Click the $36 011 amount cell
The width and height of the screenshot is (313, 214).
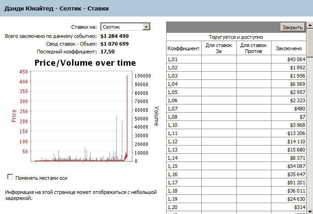(x=289, y=190)
